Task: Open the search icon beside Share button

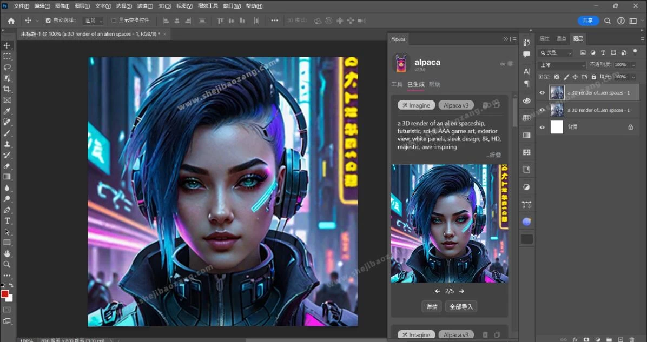Action: tap(607, 21)
